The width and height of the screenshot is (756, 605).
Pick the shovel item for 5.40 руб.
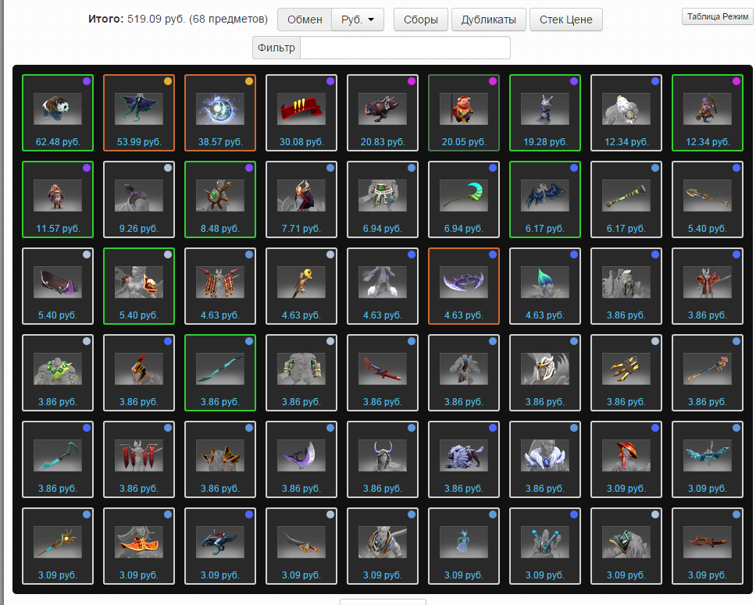coord(708,200)
